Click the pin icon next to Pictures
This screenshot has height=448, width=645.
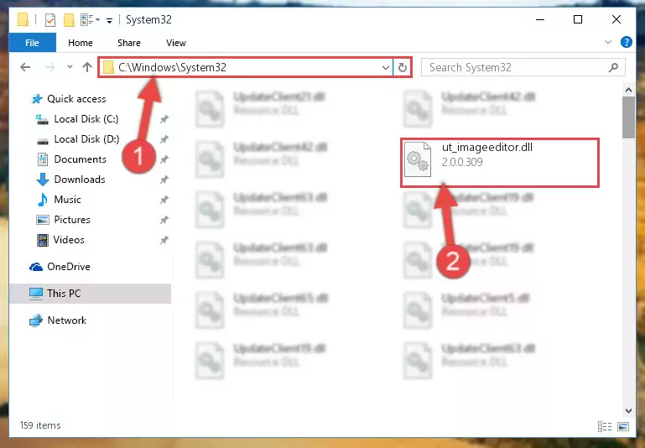click(164, 220)
